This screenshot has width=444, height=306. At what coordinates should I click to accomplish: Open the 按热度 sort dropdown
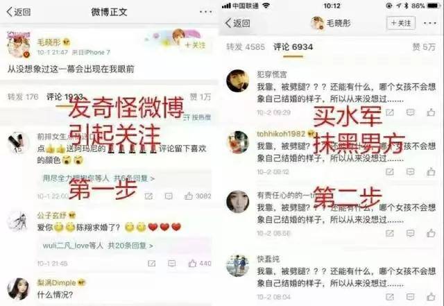point(197,117)
